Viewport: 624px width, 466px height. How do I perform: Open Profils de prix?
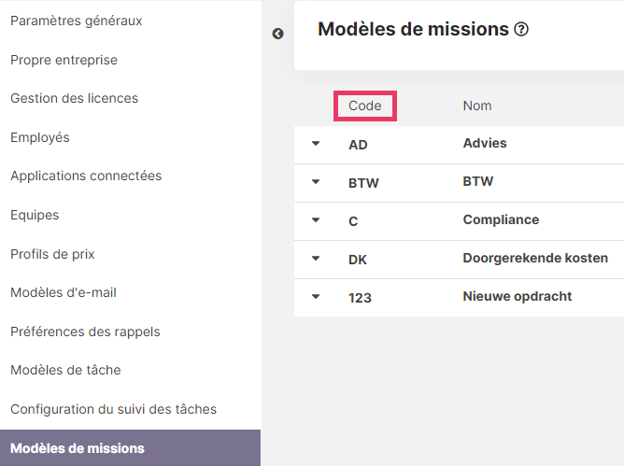click(52, 254)
